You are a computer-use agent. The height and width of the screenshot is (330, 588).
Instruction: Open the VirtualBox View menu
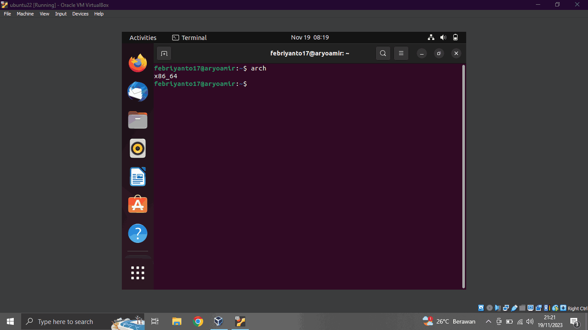45,14
